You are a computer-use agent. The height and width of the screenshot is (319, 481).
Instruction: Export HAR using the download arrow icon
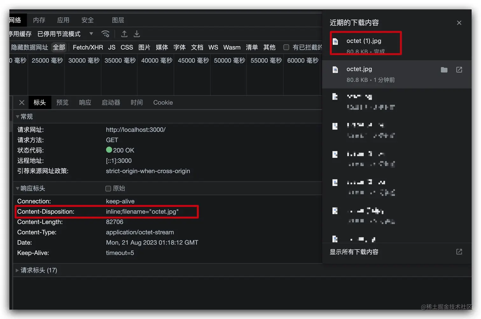(x=136, y=34)
